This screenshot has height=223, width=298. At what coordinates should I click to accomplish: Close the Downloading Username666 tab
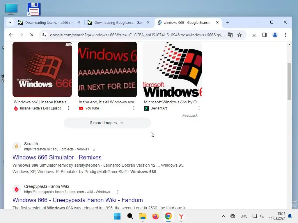[x=79, y=23]
